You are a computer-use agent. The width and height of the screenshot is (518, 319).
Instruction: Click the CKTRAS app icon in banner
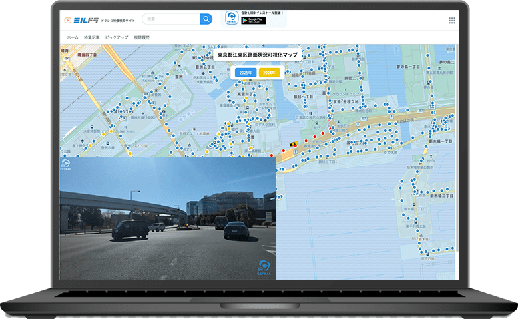[232, 17]
